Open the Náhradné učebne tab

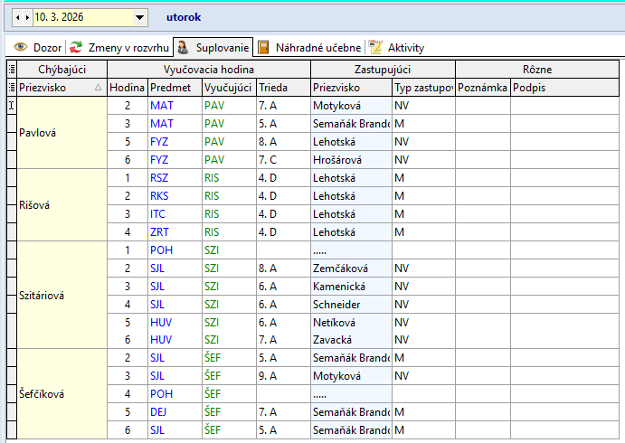[x=309, y=47]
